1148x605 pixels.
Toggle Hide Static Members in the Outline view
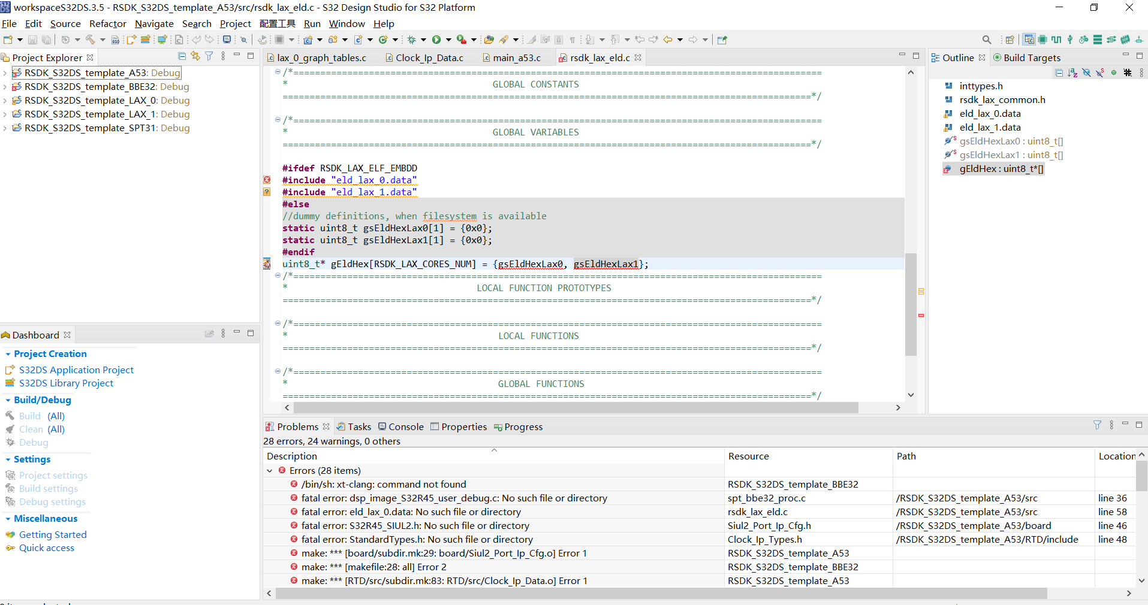click(x=1099, y=72)
